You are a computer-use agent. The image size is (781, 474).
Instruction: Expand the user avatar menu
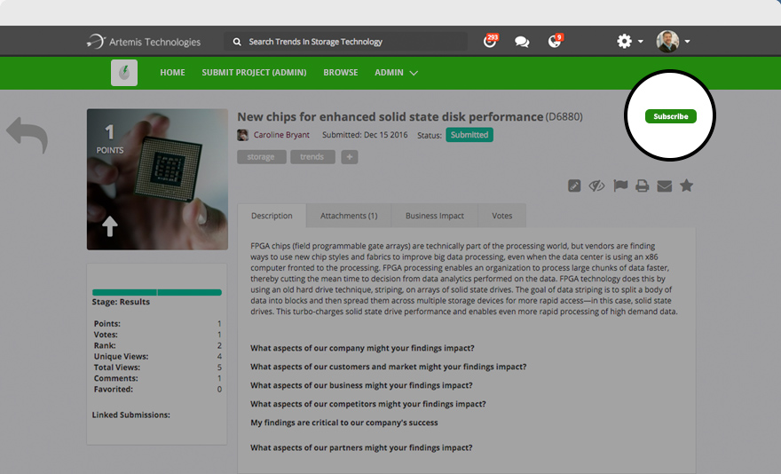[673, 42]
